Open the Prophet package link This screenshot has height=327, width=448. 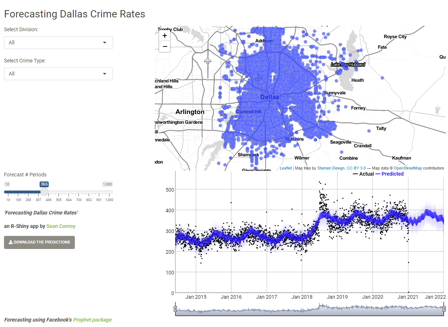pyautogui.click(x=92, y=320)
